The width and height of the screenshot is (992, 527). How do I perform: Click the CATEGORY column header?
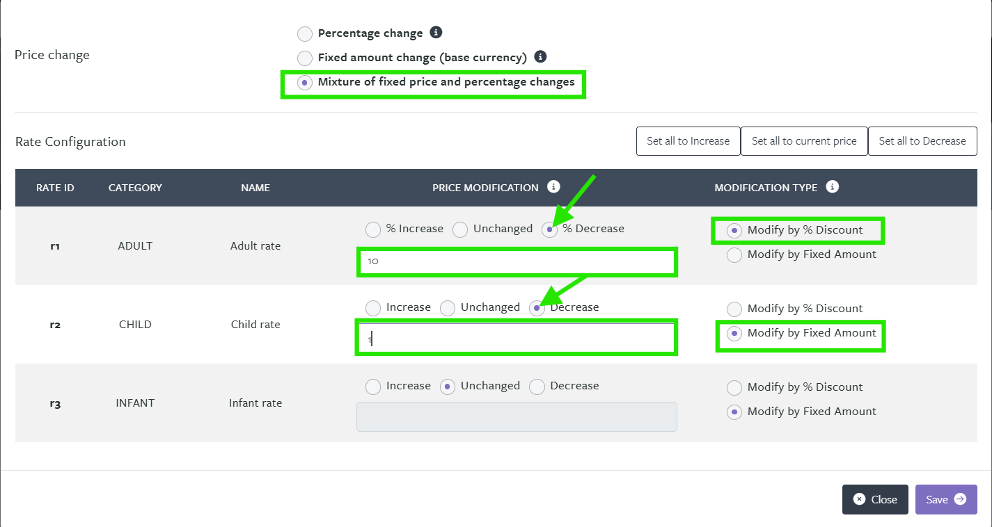click(x=135, y=188)
